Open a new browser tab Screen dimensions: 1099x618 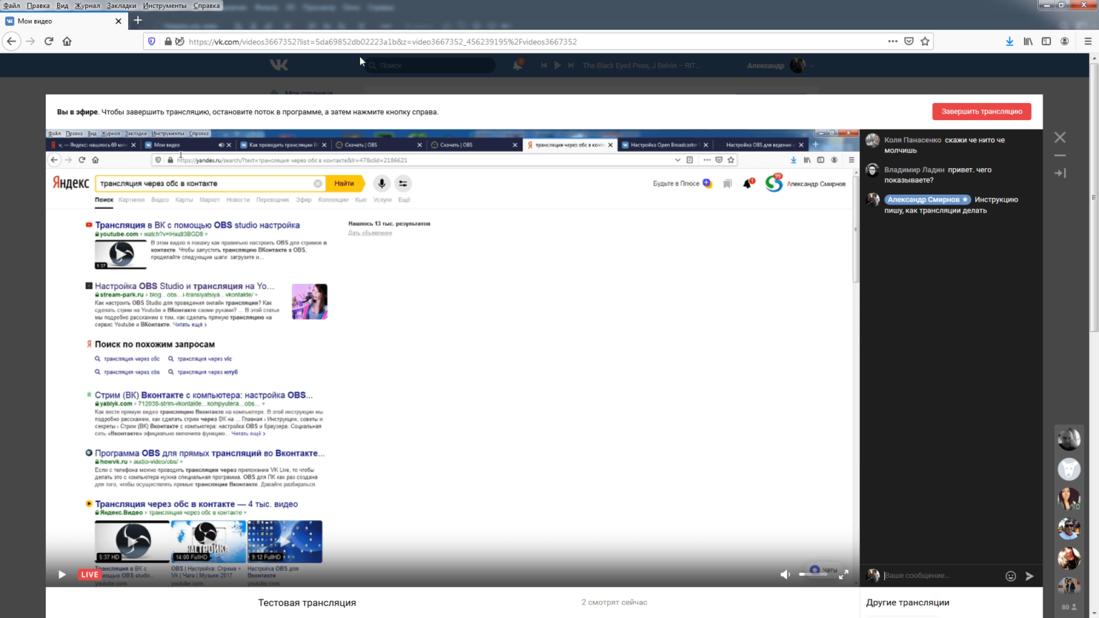tap(138, 21)
